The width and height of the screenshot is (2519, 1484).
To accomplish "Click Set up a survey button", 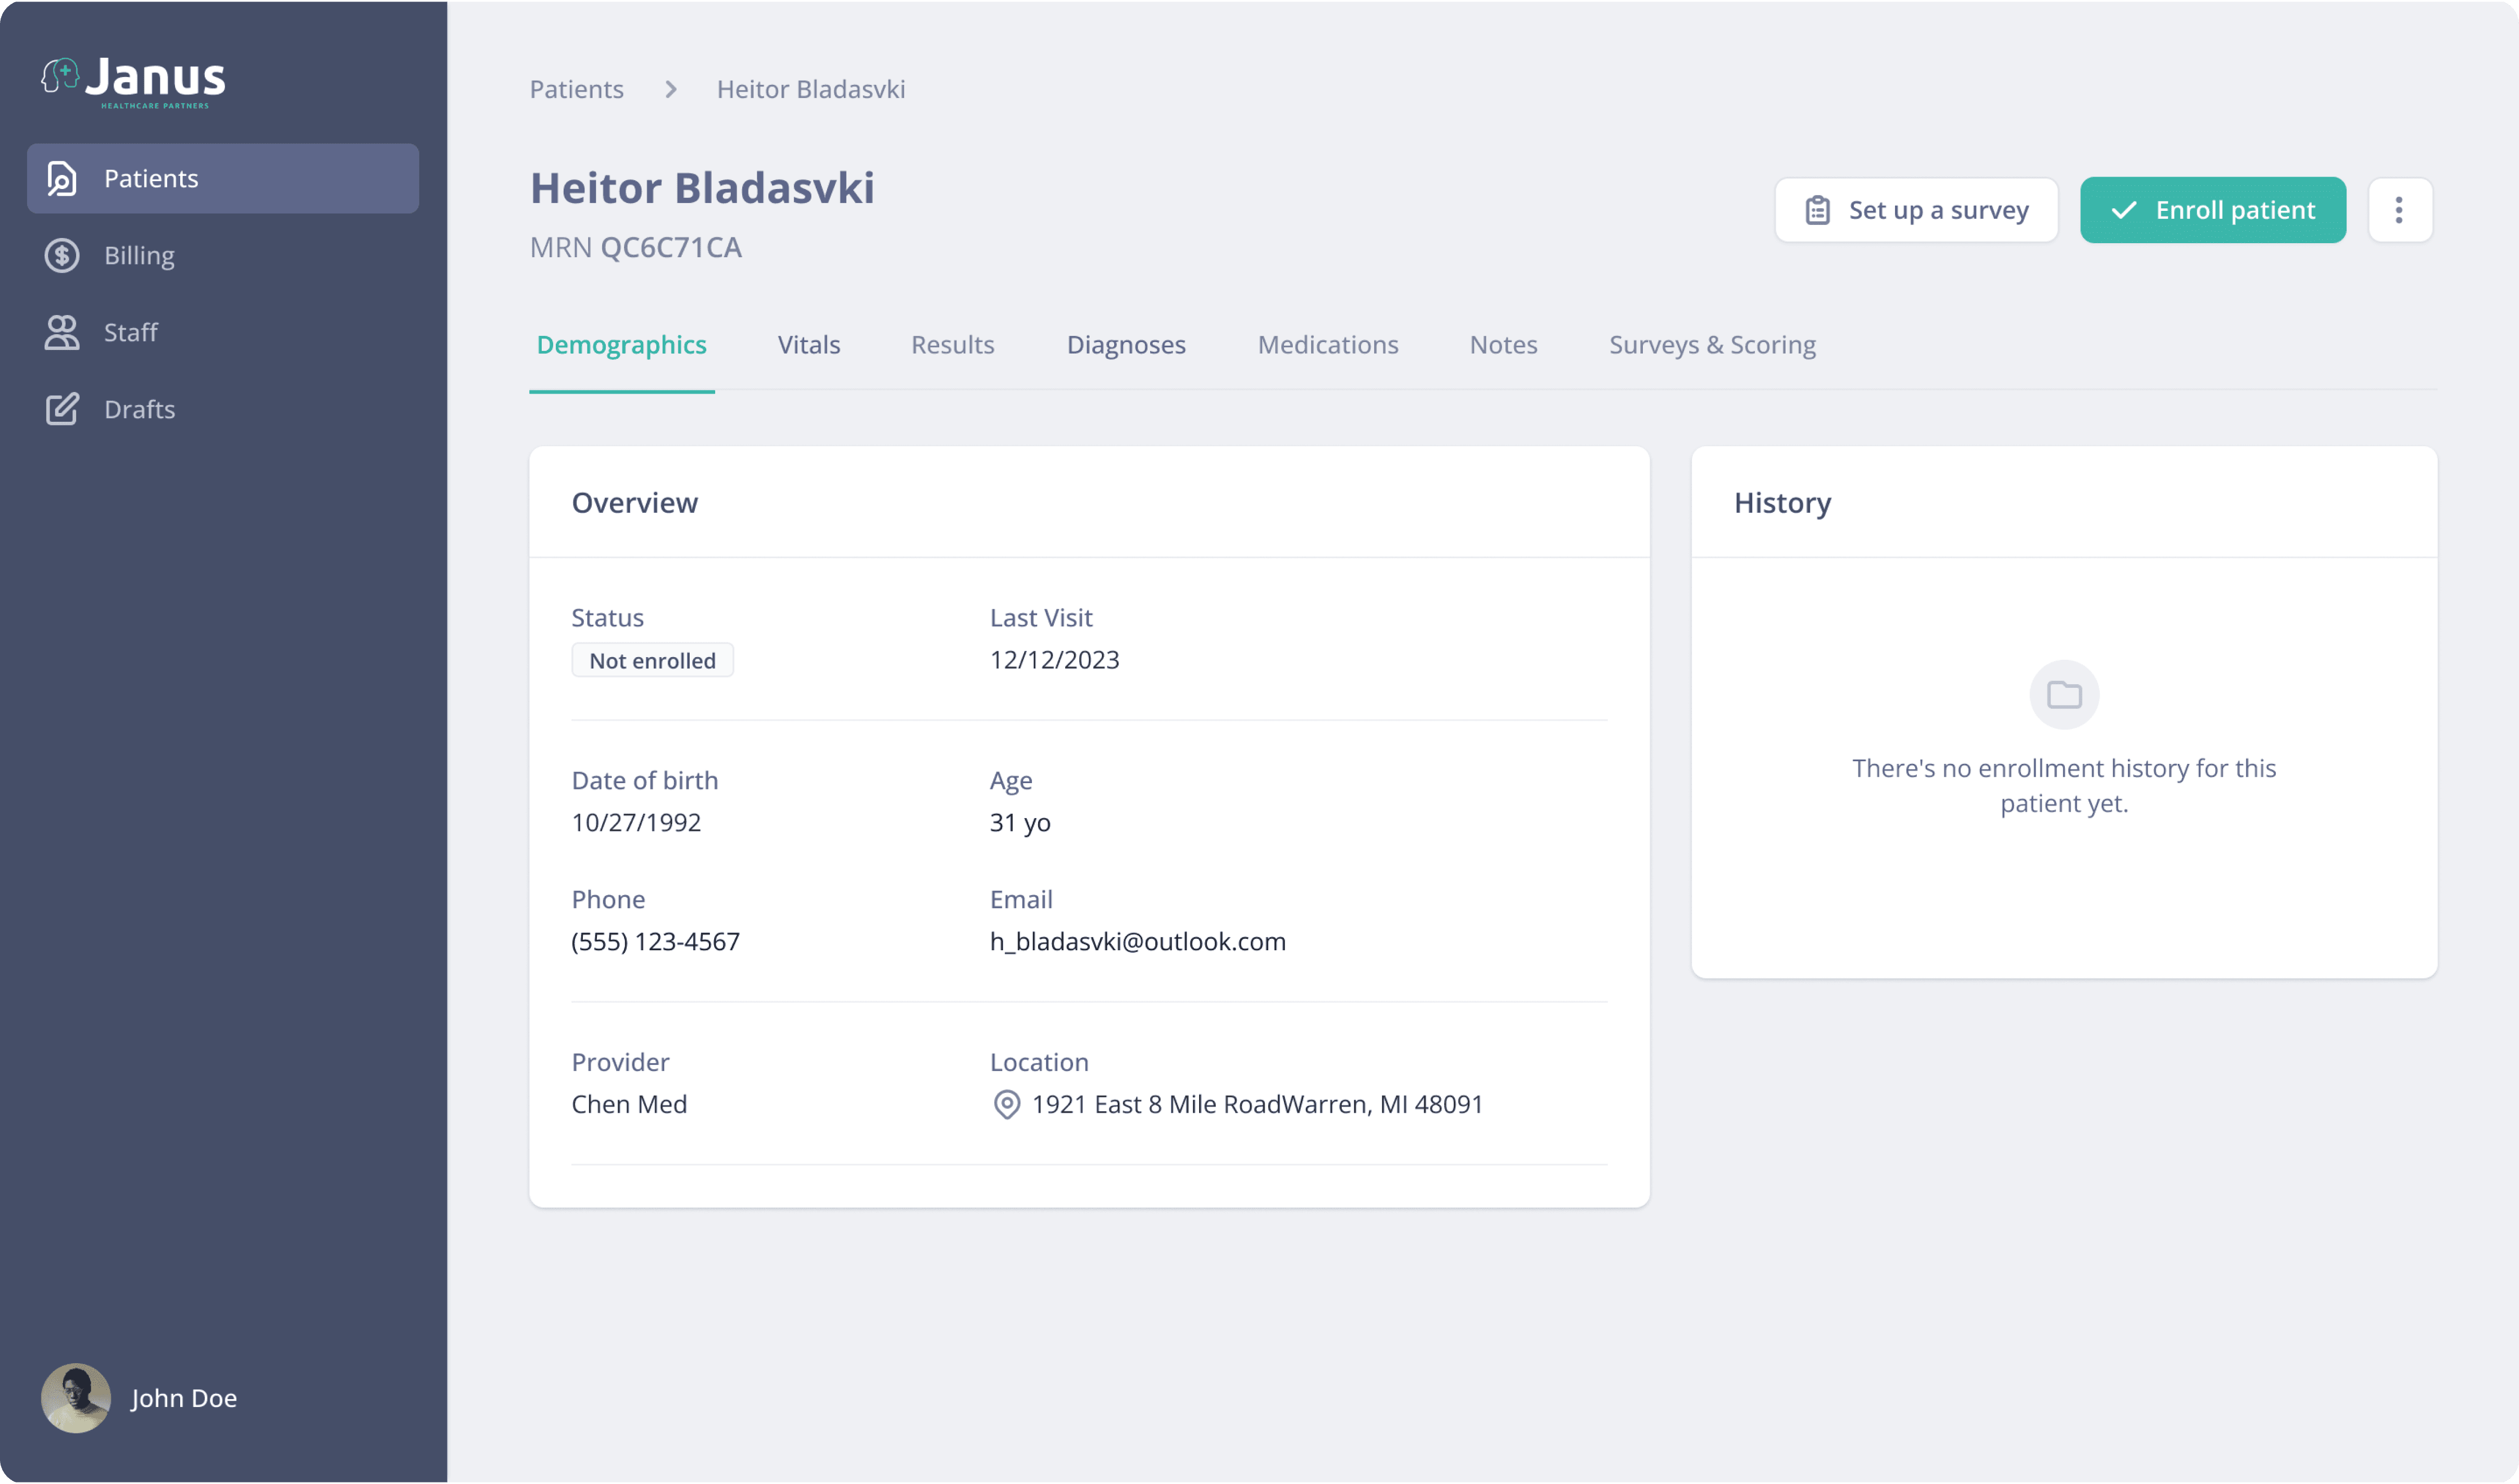I will [x=1916, y=210].
